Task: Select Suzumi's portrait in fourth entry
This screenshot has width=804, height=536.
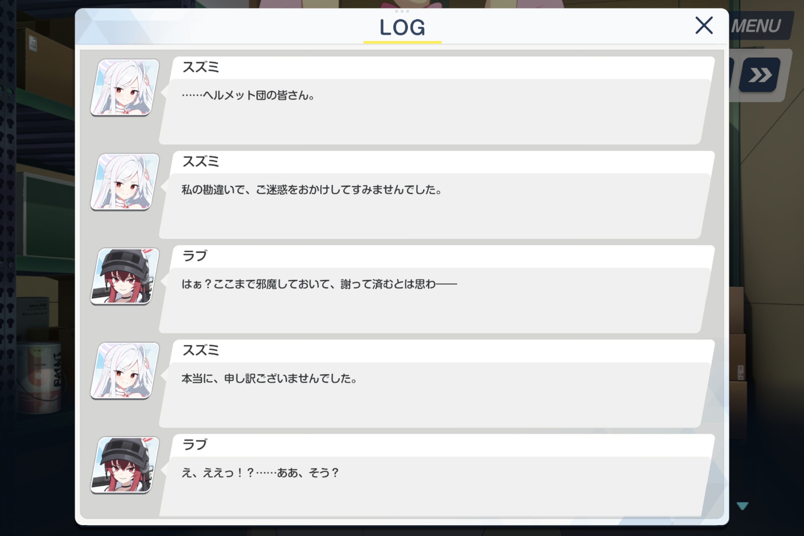Action: (x=125, y=371)
